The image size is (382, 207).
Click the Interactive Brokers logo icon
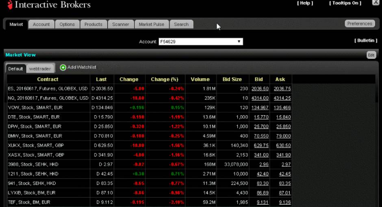(10, 4)
